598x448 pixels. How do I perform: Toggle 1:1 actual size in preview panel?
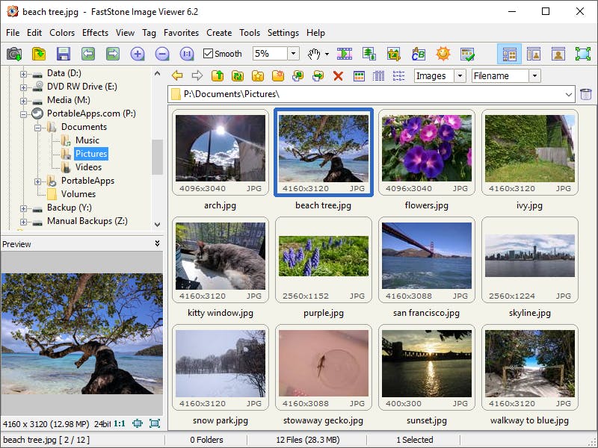coord(119,423)
